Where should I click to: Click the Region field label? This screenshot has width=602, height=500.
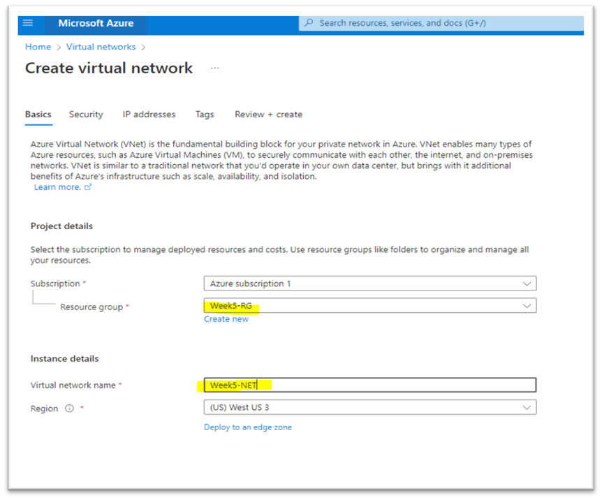[44, 409]
